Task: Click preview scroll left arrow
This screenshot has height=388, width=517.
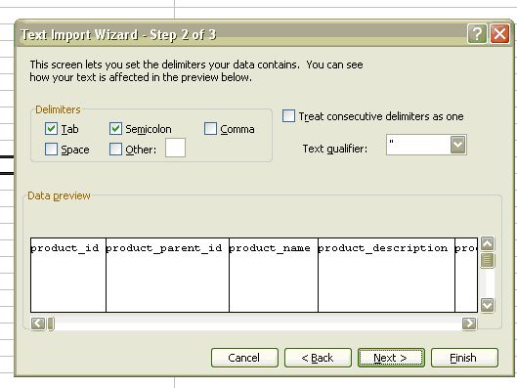Action: (38, 323)
